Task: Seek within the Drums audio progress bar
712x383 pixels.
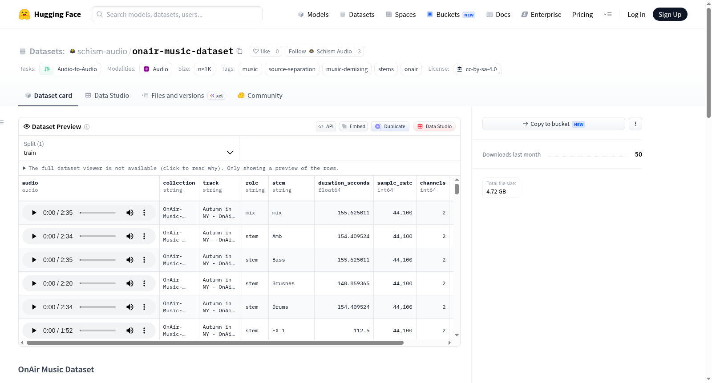Action: [97, 307]
